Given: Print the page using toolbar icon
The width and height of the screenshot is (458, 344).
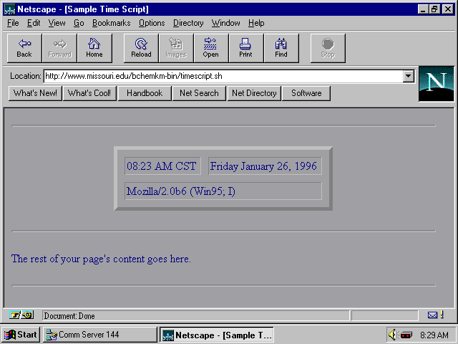Looking at the screenshot, I should coord(245,44).
